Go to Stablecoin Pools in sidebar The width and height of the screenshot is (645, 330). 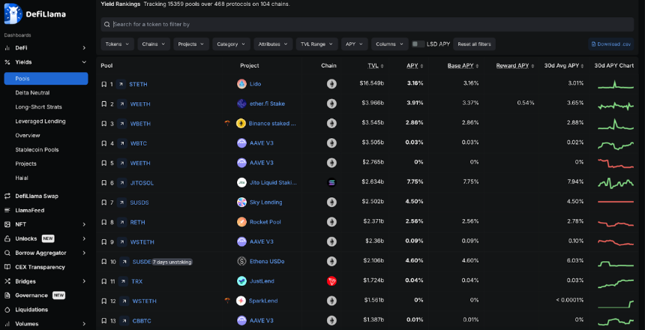pyautogui.click(x=37, y=149)
